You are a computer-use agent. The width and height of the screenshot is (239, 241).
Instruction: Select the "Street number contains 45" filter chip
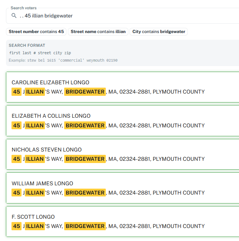36,32
